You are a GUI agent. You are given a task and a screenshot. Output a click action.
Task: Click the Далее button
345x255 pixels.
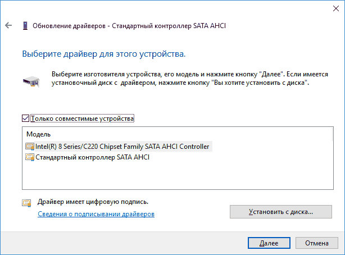click(269, 243)
